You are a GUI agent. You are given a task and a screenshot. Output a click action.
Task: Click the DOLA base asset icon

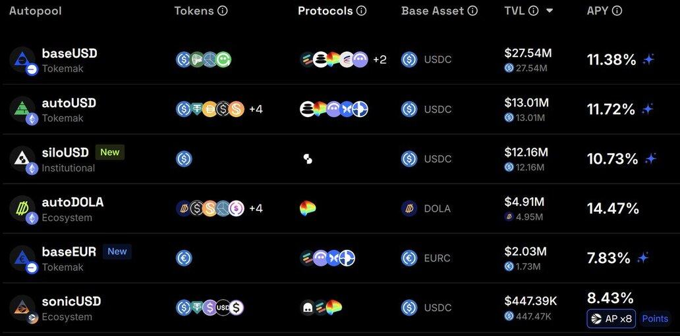pyautogui.click(x=409, y=208)
